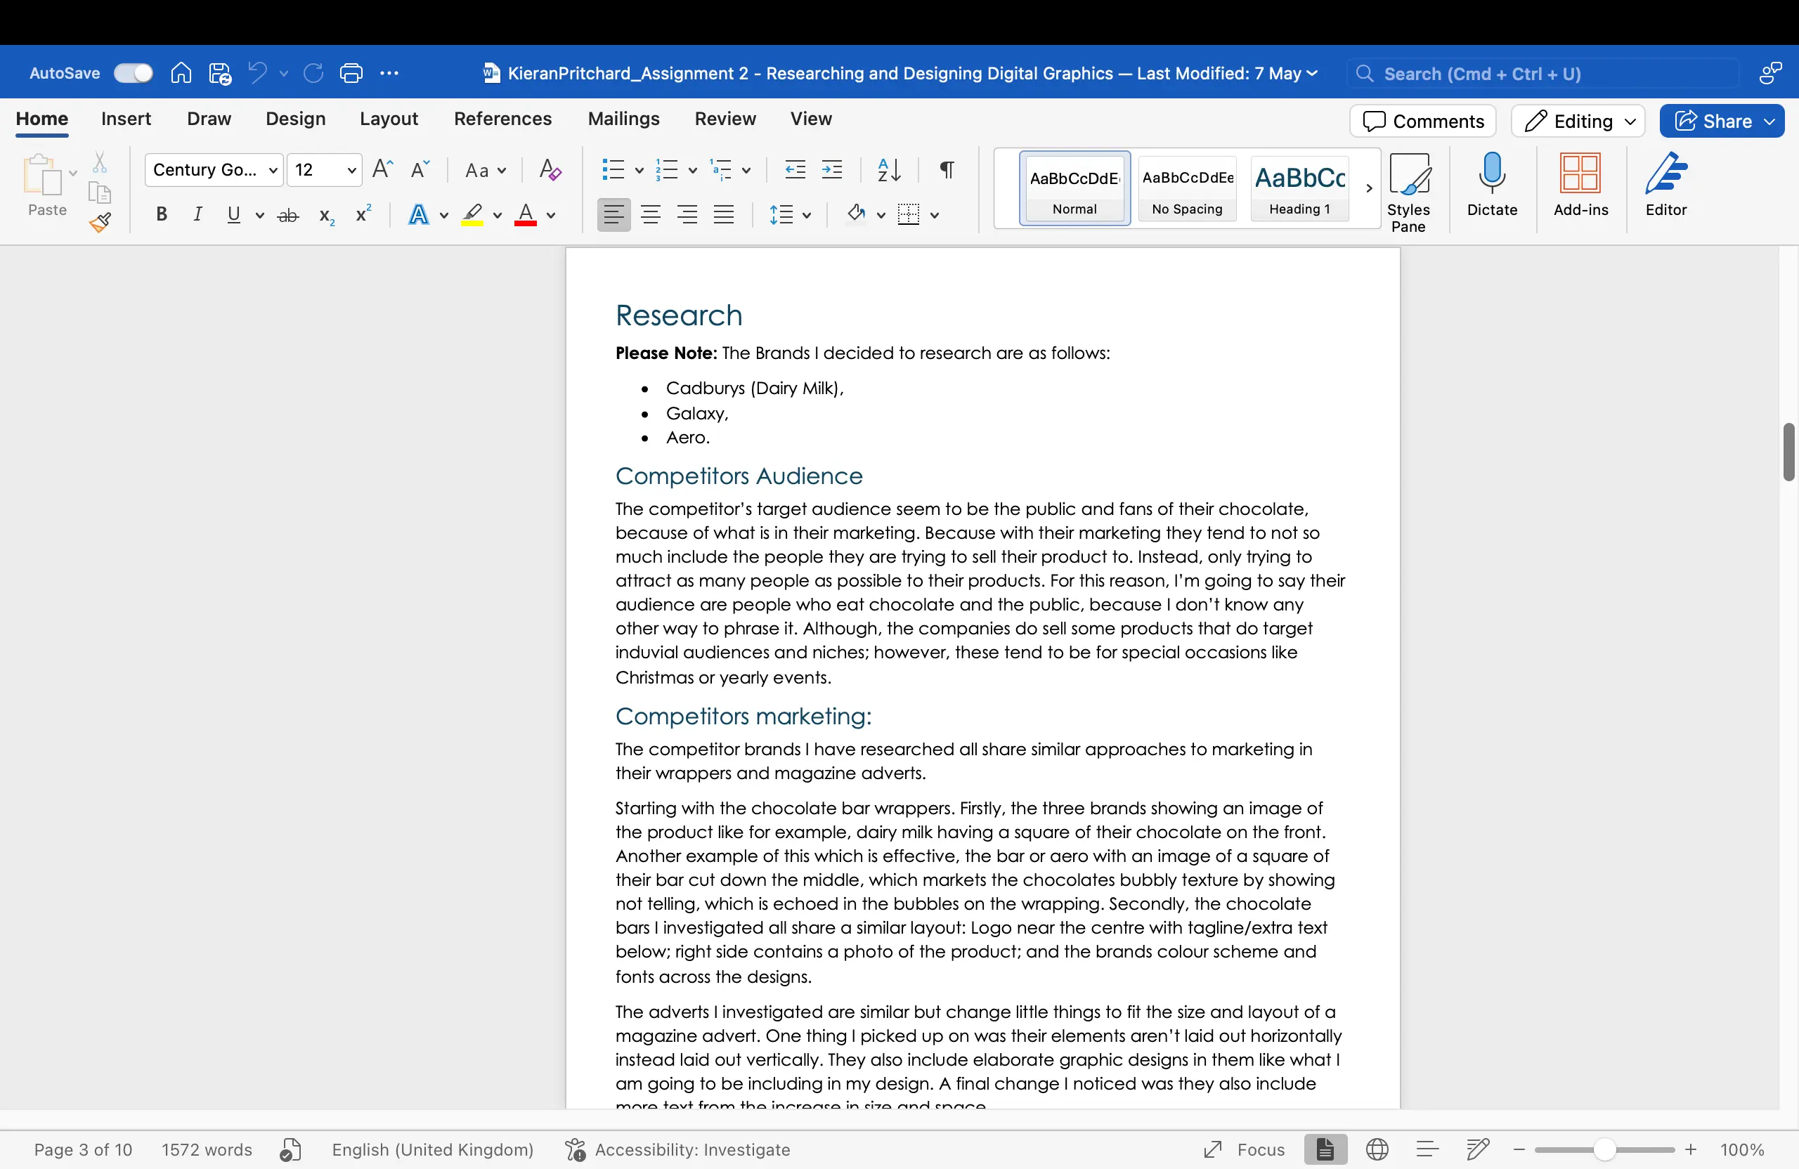Open the Styles Pane
The width and height of the screenshot is (1799, 1169).
click(1410, 189)
